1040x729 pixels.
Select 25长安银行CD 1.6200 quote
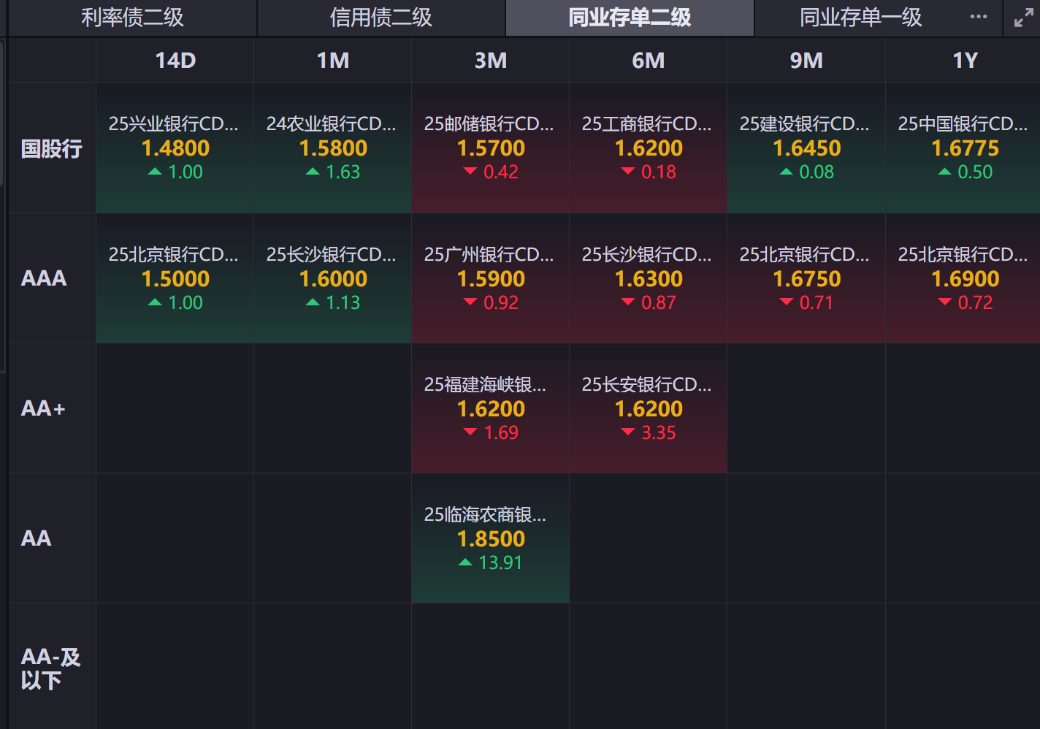pyautogui.click(x=649, y=408)
